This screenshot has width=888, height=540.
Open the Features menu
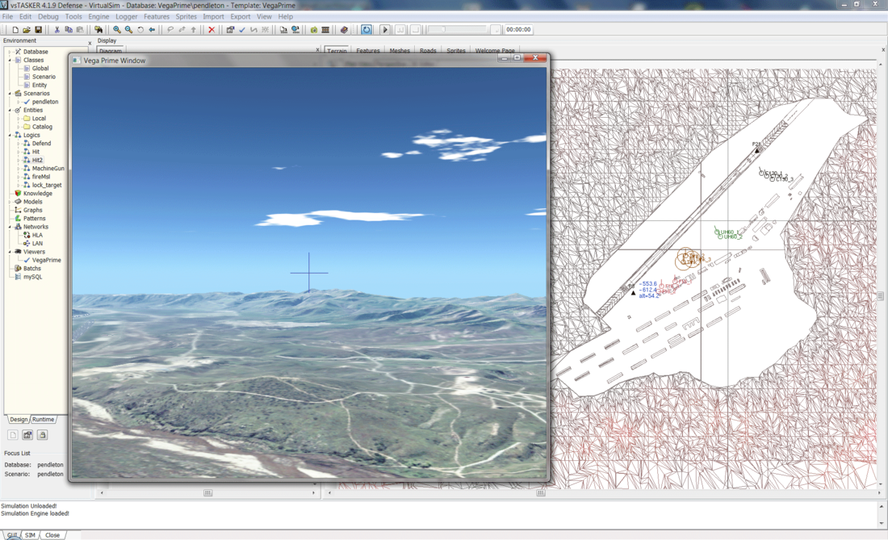(x=156, y=16)
